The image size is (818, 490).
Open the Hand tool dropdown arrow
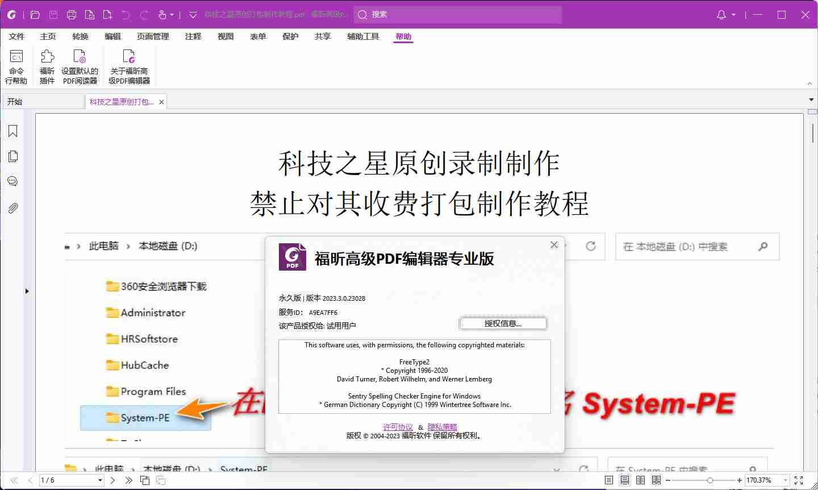pyautogui.click(x=172, y=15)
